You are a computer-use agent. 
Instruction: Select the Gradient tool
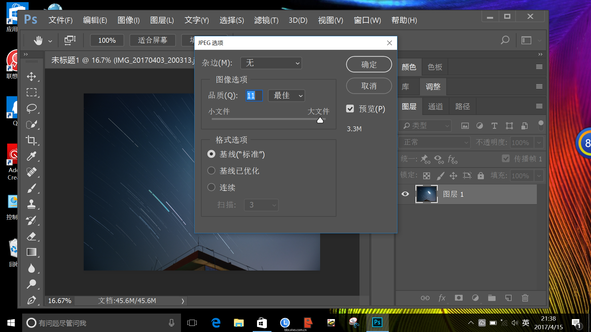point(31,252)
